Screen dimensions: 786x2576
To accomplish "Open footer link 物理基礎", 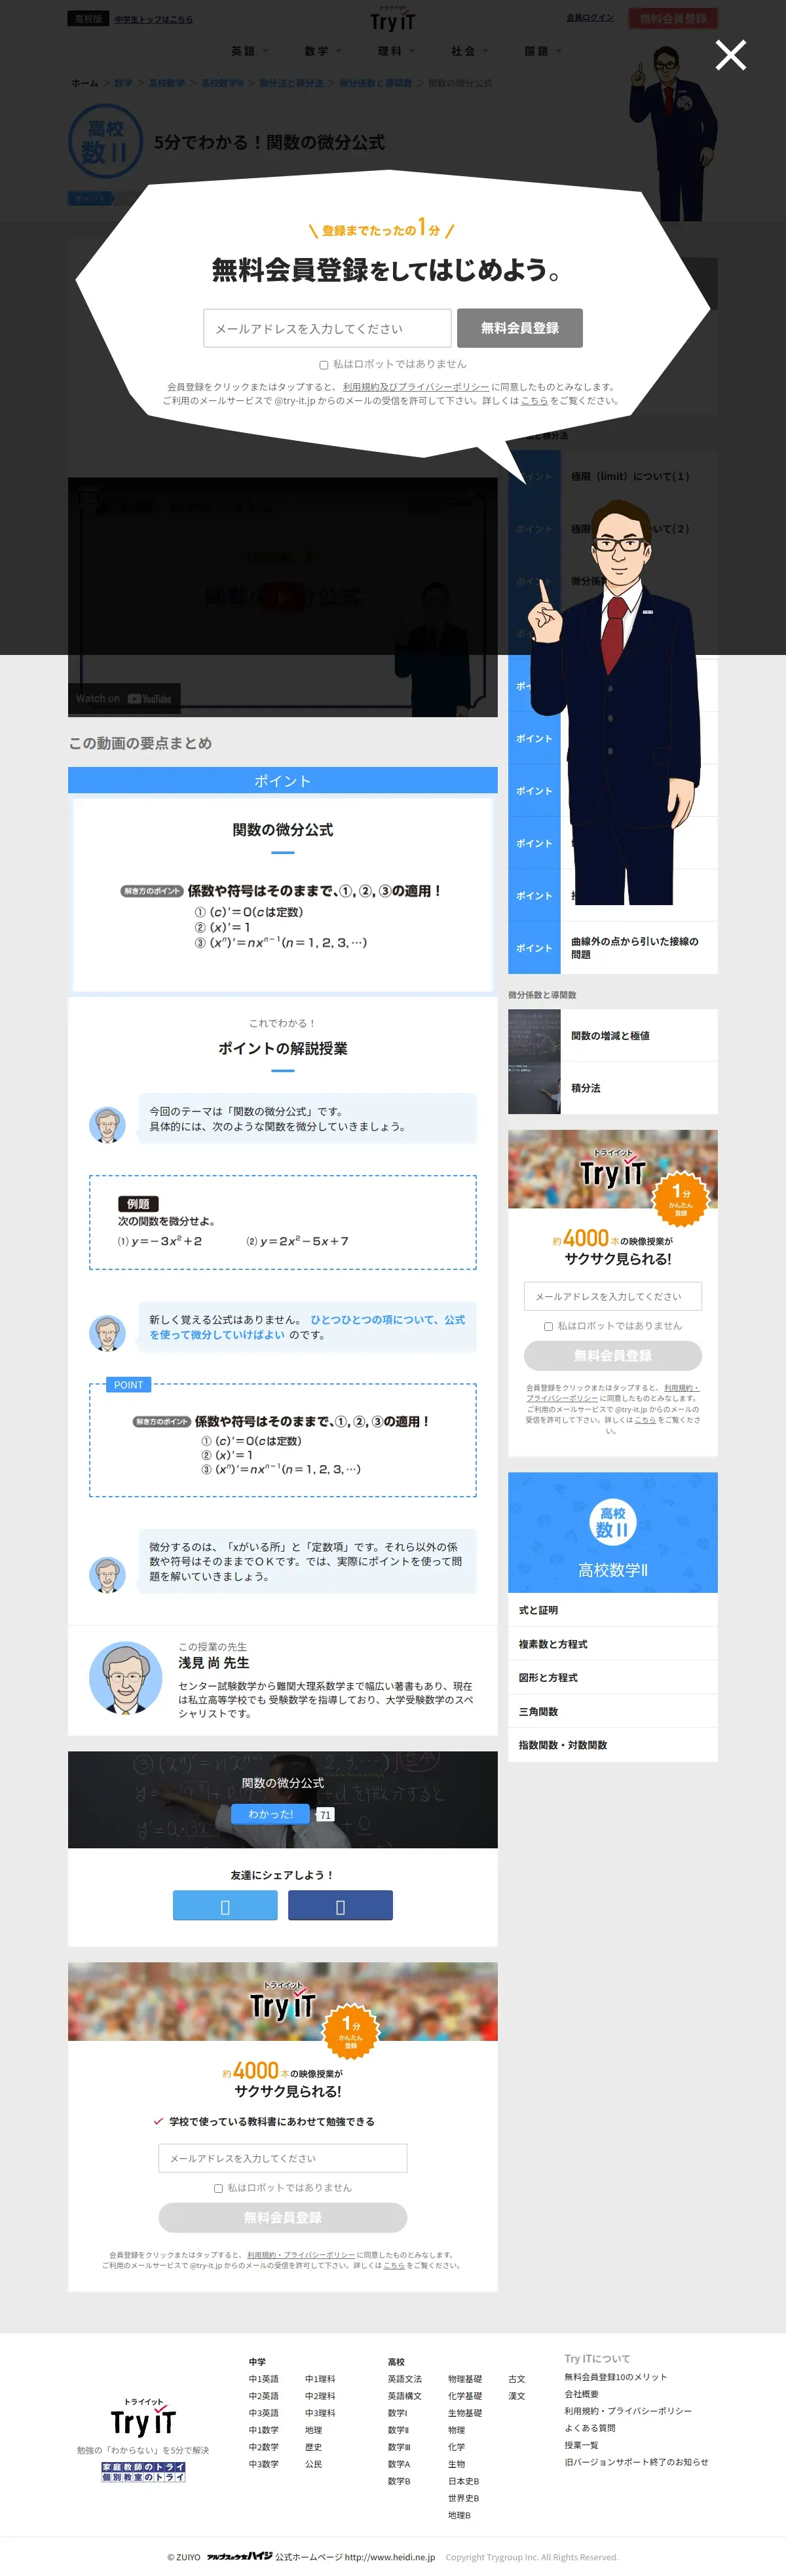I will pyautogui.click(x=465, y=2379).
